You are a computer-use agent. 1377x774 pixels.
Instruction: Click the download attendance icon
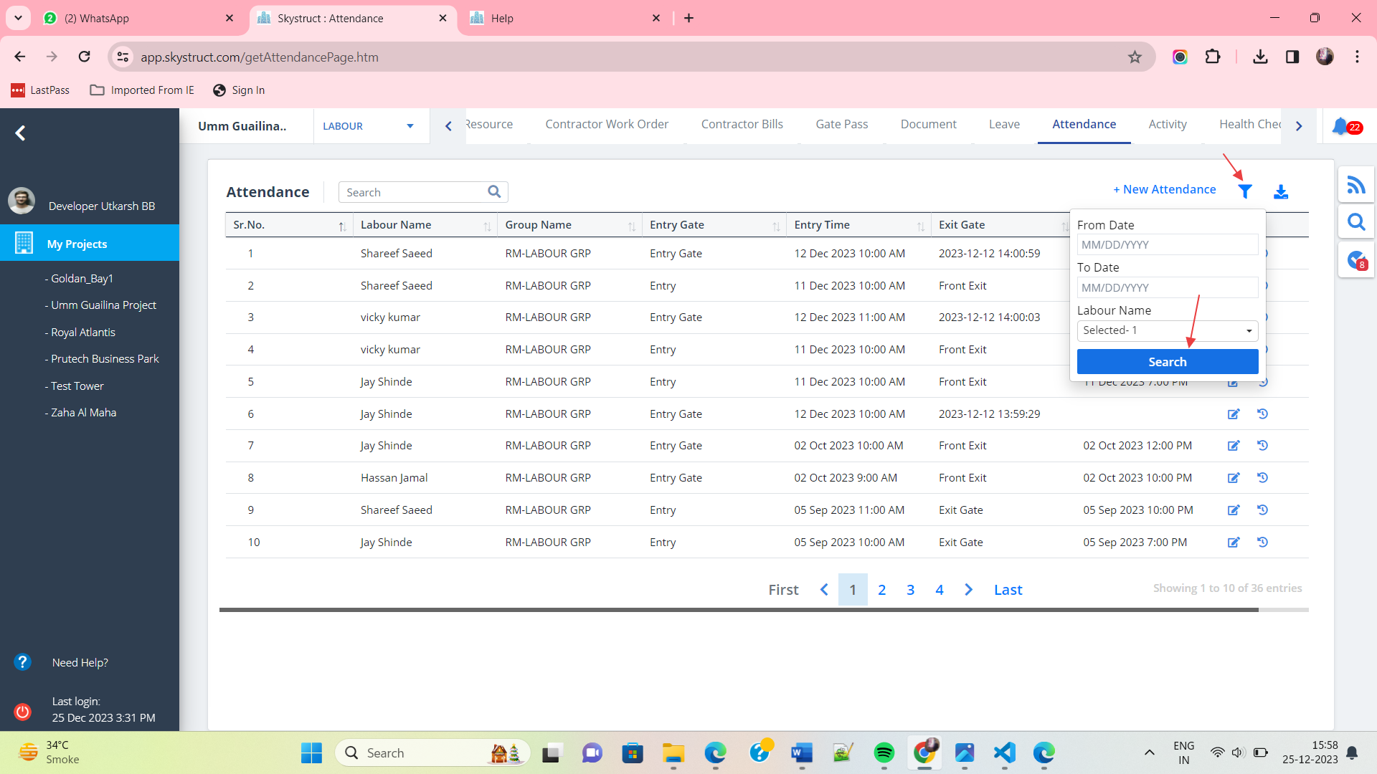point(1281,191)
